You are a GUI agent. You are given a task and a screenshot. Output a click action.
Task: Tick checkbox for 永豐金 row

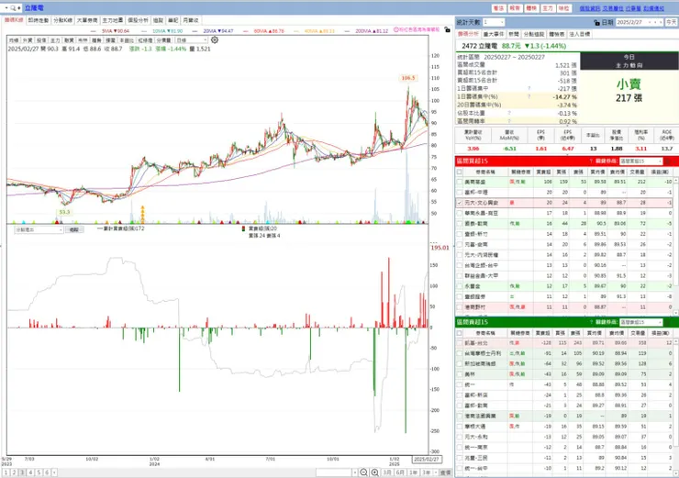[460, 286]
